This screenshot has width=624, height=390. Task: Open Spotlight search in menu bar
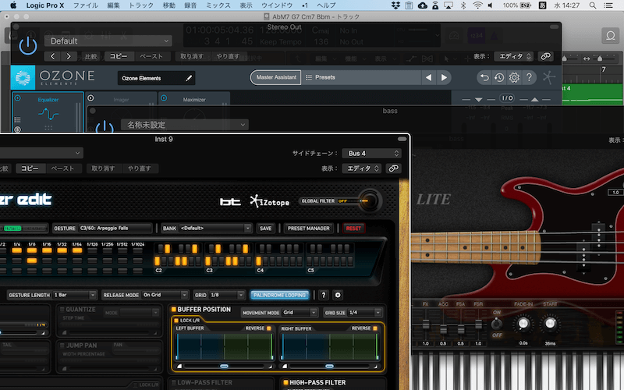tap(593, 5)
